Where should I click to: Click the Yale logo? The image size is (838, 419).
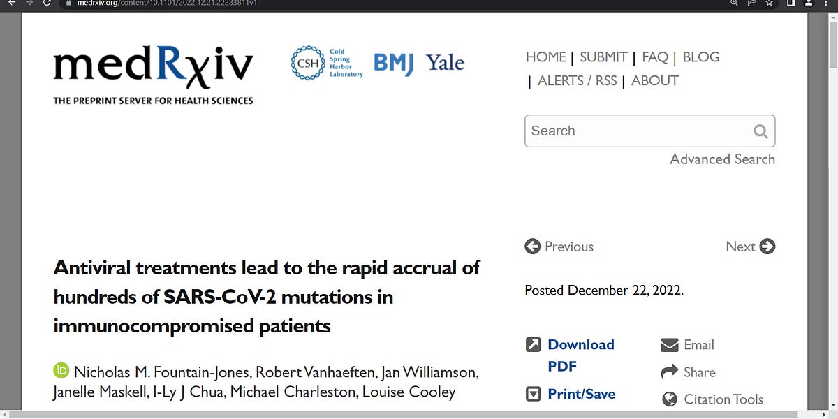(x=445, y=62)
